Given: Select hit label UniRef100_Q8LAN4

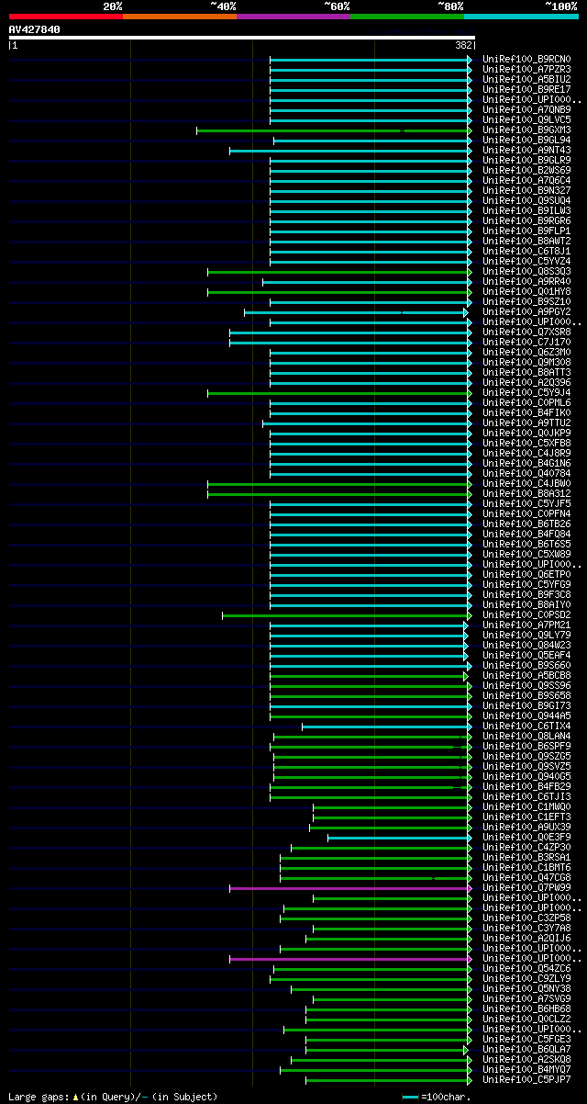Looking at the screenshot, I should (x=527, y=737).
